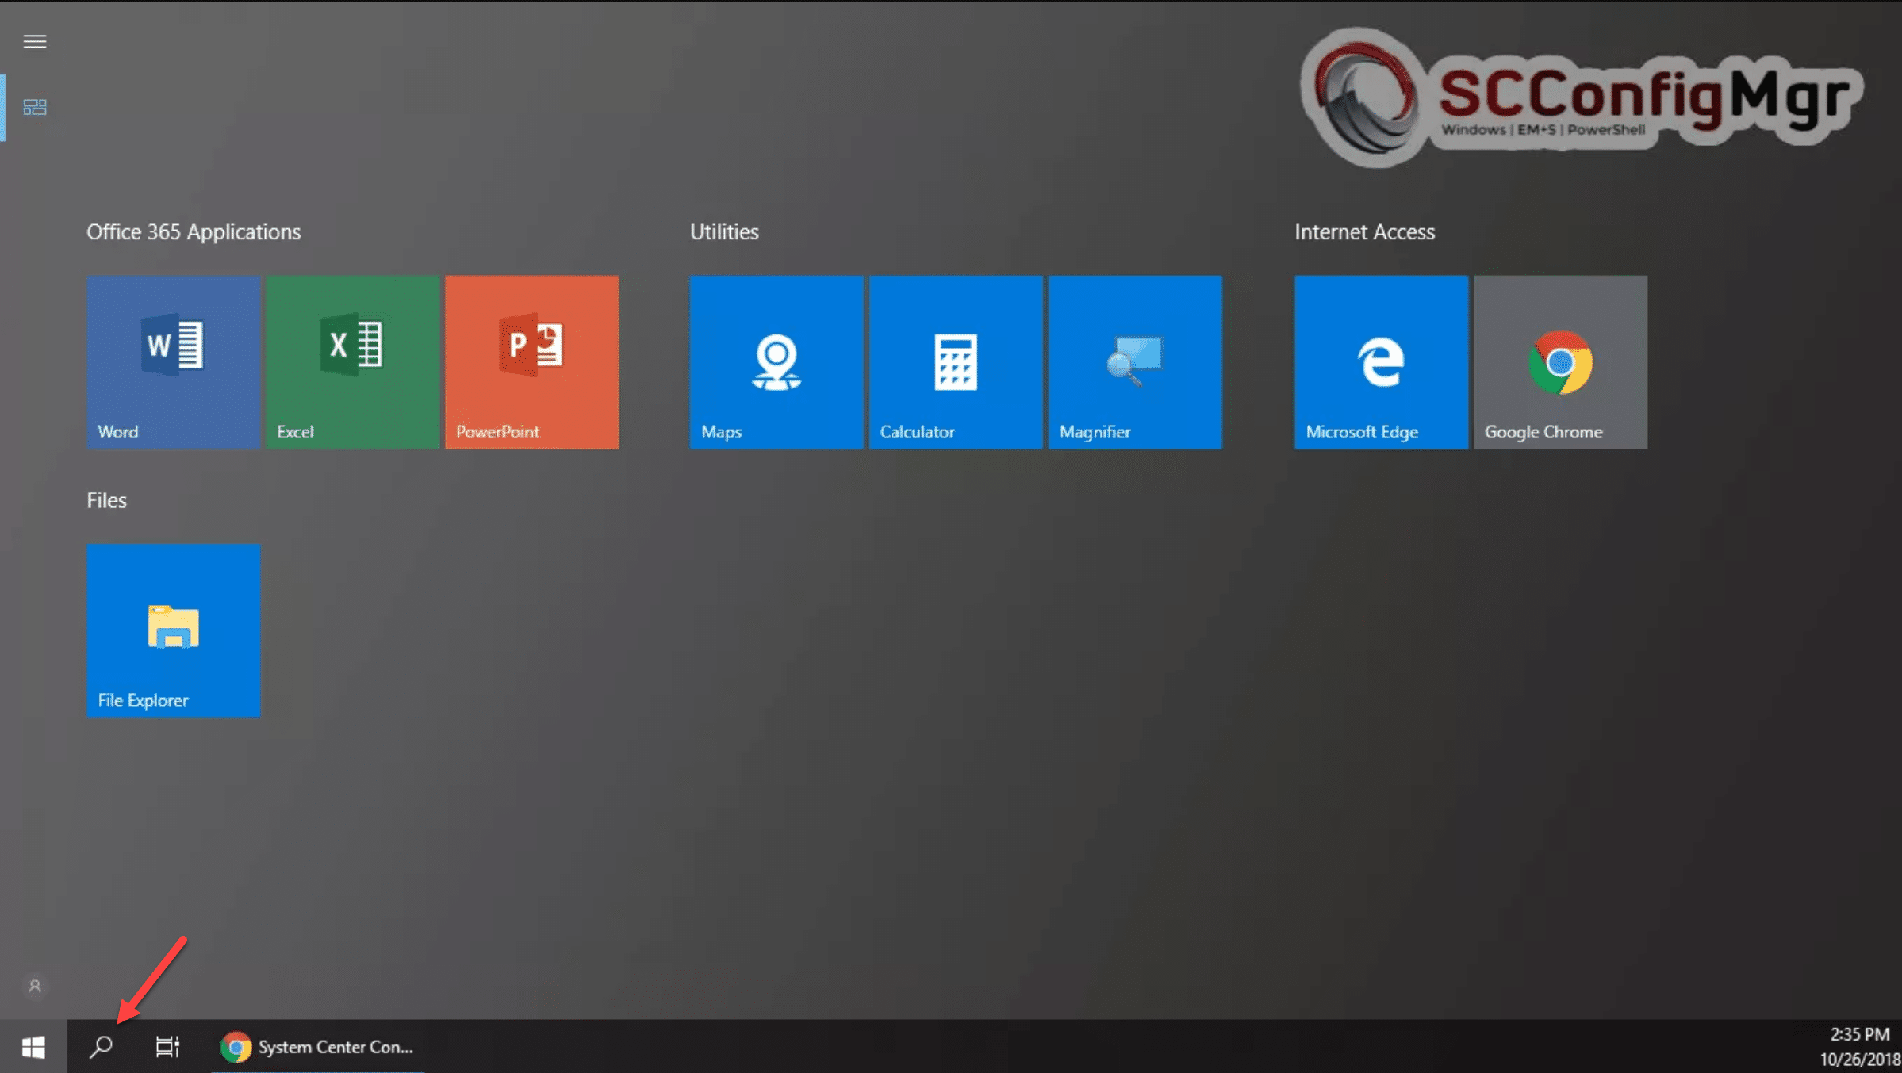The image size is (1902, 1073).
Task: Click the taskbar Search button
Action: [x=101, y=1047]
